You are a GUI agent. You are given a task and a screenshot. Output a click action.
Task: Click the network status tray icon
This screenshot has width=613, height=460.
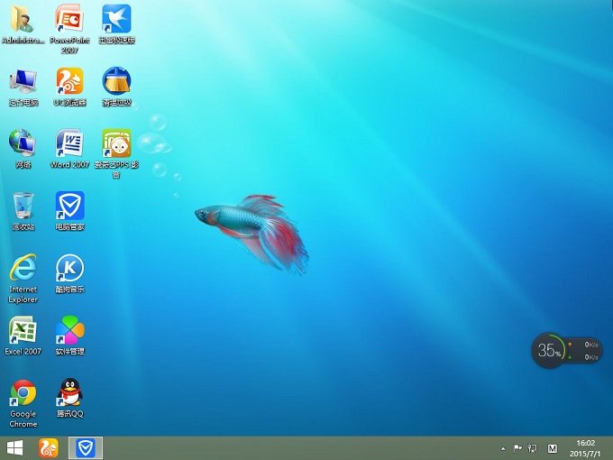532,448
